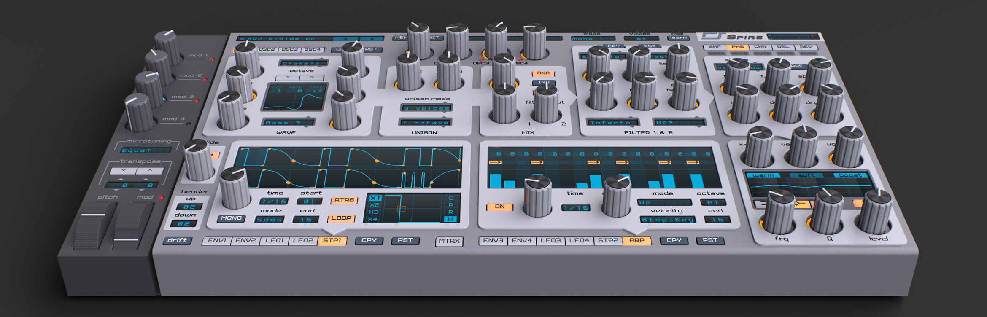Select the boost EQ mode
Screen dimensions: 987x317
point(850,175)
